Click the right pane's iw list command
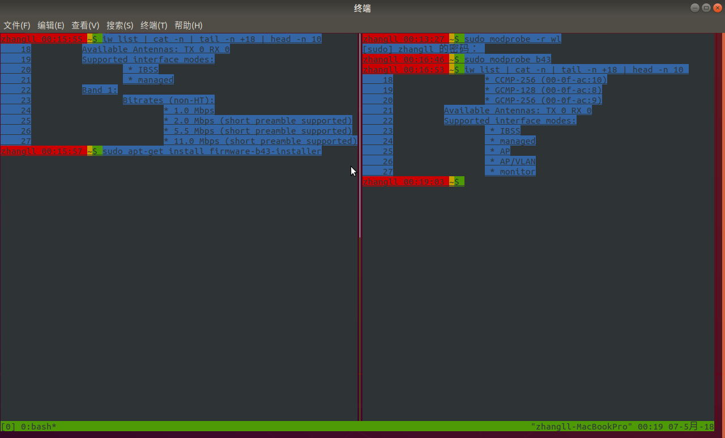Screen dimensions: 725x438 pos(574,70)
